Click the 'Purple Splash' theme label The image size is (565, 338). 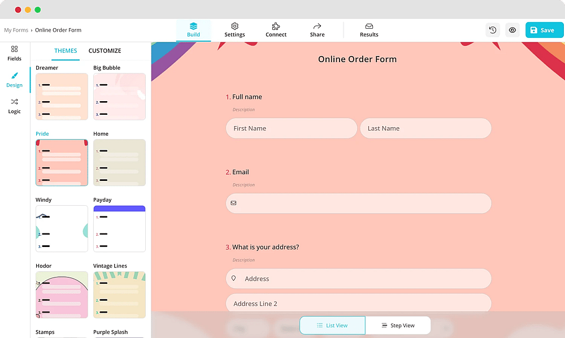[110, 332]
